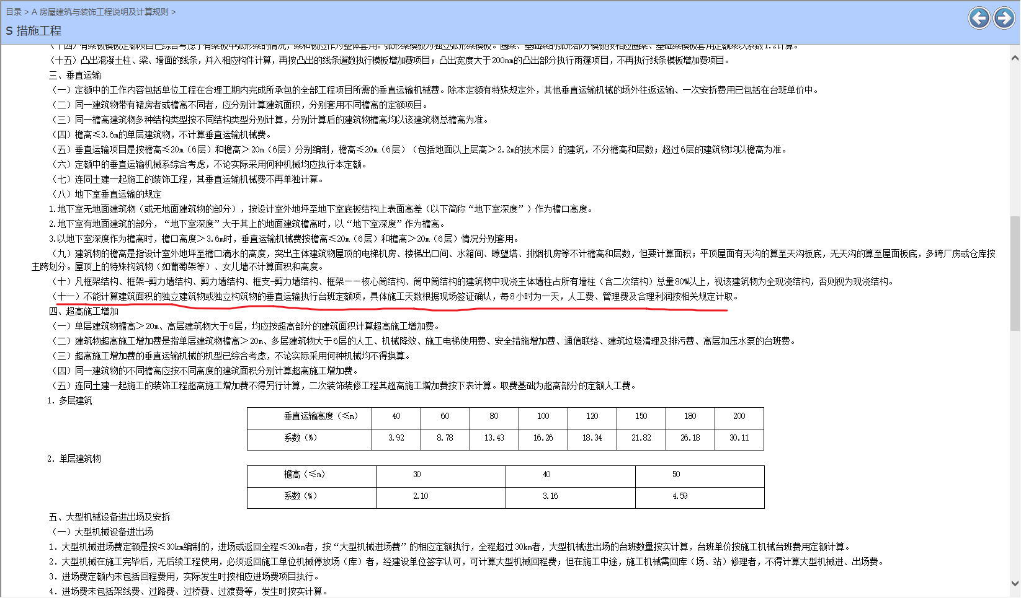This screenshot has height=598, width=1021.
Task: Open the 目录 breadcrumb link
Action: [x=14, y=12]
